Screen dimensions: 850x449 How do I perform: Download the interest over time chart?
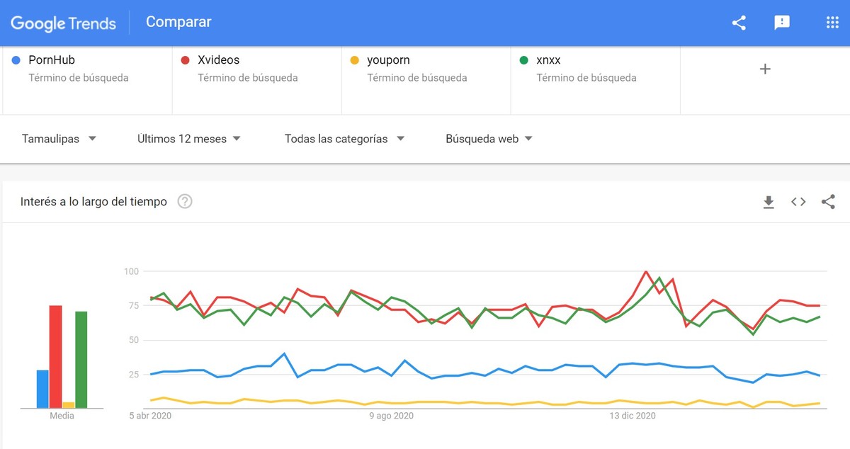pyautogui.click(x=769, y=203)
